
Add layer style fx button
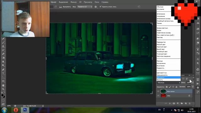(170, 103)
